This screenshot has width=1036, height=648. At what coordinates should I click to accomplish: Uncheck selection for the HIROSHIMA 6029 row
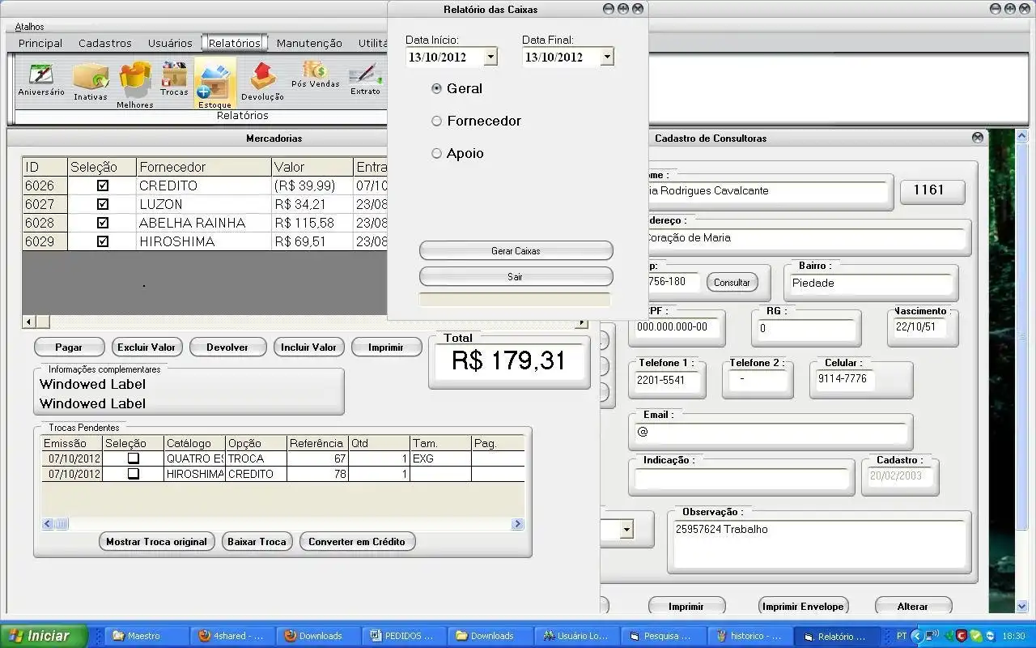point(103,241)
